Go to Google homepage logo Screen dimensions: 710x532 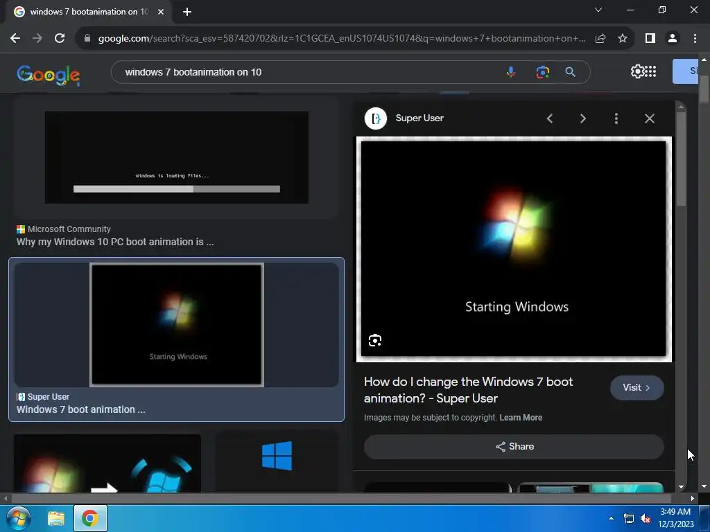pyautogui.click(x=49, y=75)
